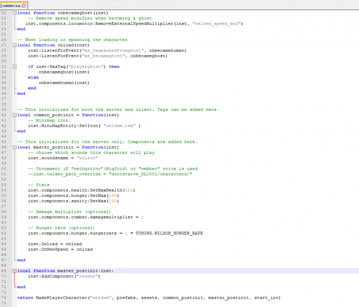Place cursor in "weldem_speed_mod" string
Image resolution: width=359 pixels, height=307 pixels.
coord(216,24)
